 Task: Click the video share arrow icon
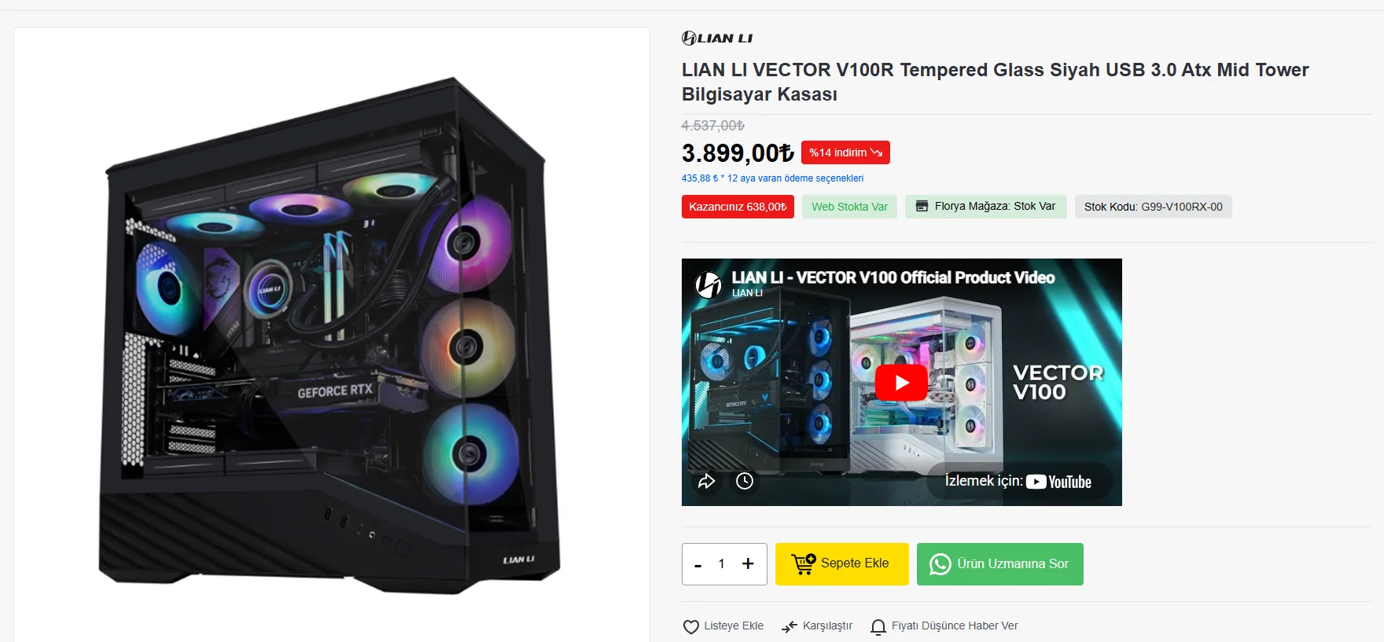coord(706,481)
